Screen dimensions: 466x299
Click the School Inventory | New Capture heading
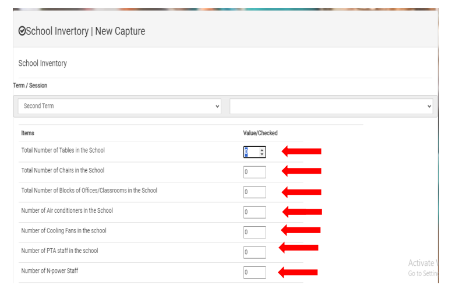(x=85, y=31)
